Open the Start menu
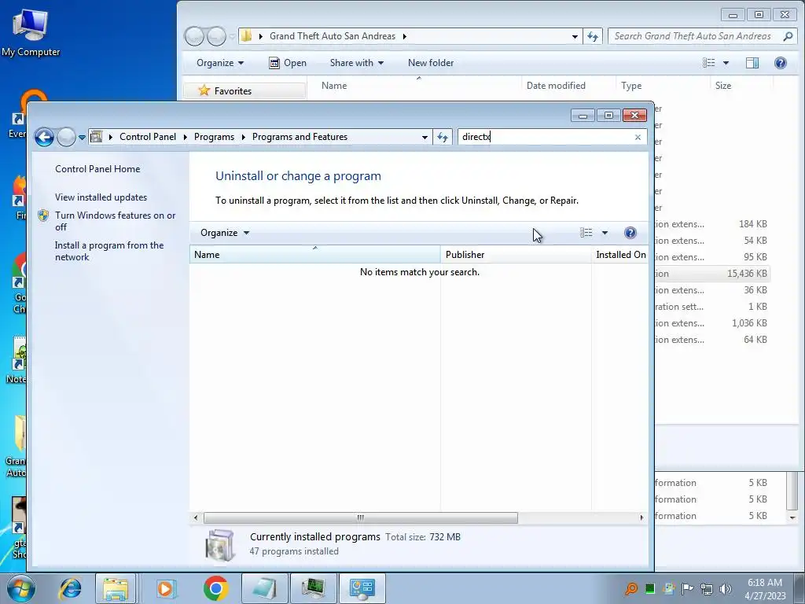The width and height of the screenshot is (805, 604). pyautogui.click(x=20, y=588)
